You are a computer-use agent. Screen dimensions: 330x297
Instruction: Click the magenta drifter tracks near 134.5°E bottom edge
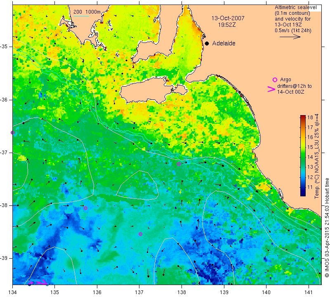coord(38,283)
